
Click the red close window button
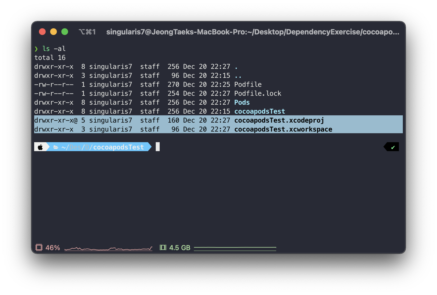42,32
